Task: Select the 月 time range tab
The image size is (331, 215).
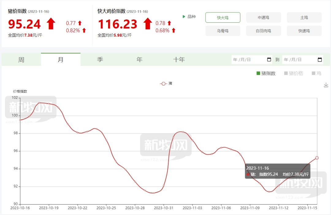Action: pos(61,59)
